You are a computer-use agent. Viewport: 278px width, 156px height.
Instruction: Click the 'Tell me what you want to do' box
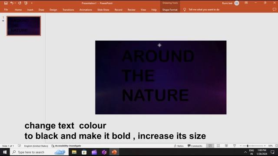tap(204, 10)
